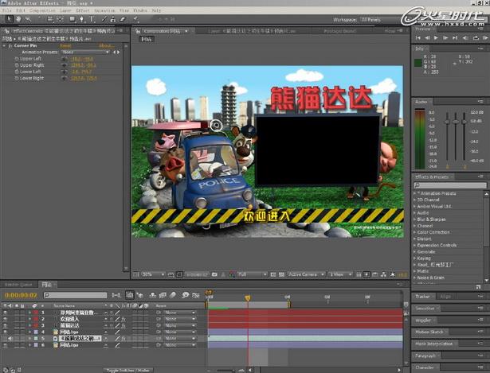Click the RAM preview button

point(485,37)
